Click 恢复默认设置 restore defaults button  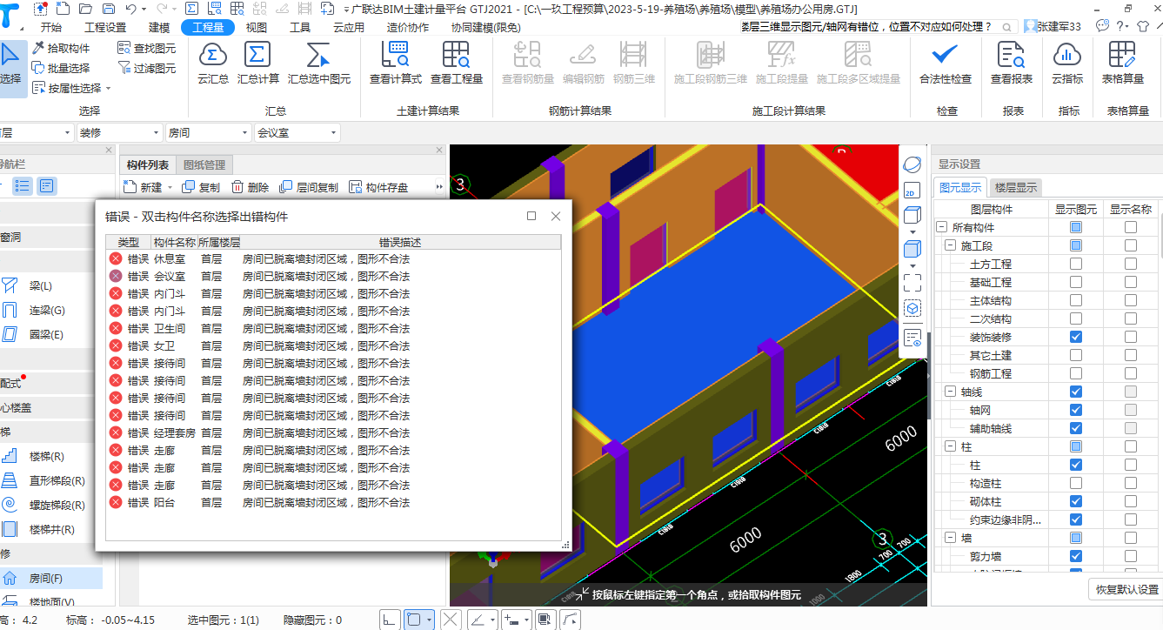point(1126,589)
